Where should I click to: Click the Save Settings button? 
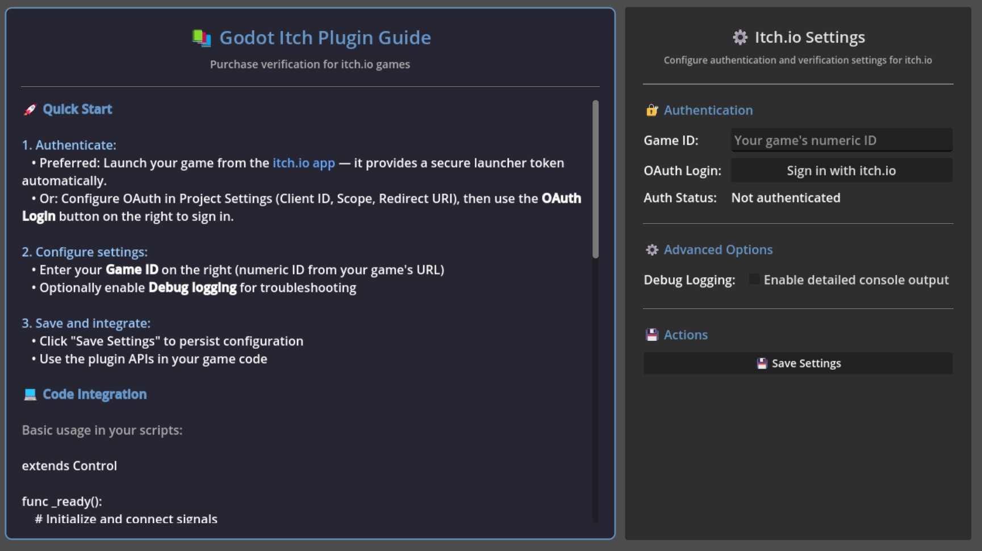(797, 363)
